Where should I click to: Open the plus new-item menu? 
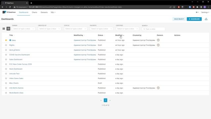(x=197, y=12)
